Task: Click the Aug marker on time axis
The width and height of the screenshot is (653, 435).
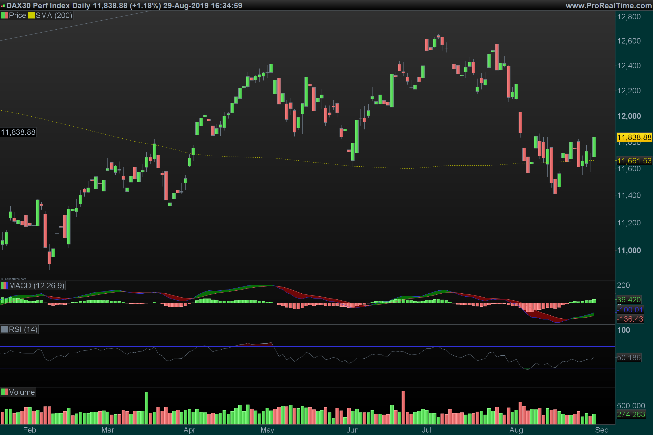Action: tap(516, 430)
